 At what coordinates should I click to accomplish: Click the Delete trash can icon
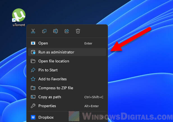[x=78, y=31]
